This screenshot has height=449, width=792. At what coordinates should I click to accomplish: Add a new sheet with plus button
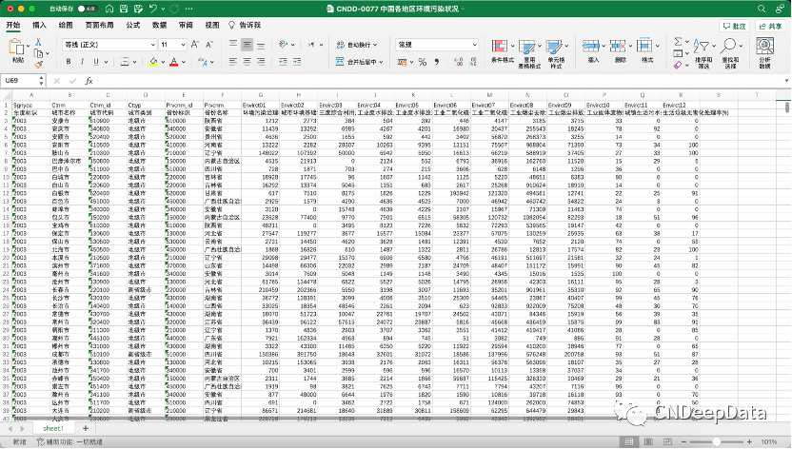86,428
